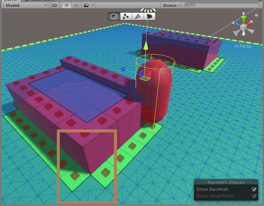Click the blue Z axis gizmo cone
Screen dimensions: 264x206
(238, 25)
